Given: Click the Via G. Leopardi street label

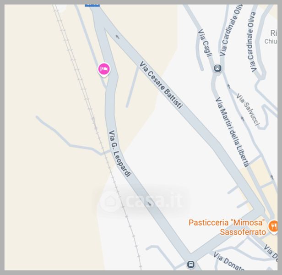Looking at the screenshot, I should (120, 154).
